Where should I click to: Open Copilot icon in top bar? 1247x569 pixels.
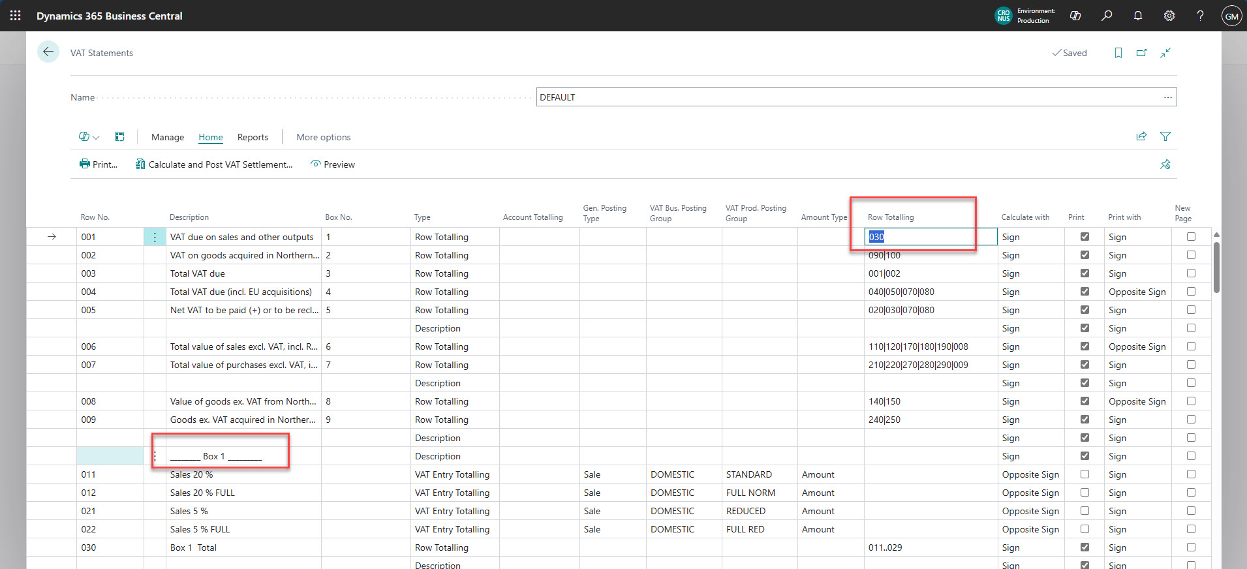[x=1075, y=16]
